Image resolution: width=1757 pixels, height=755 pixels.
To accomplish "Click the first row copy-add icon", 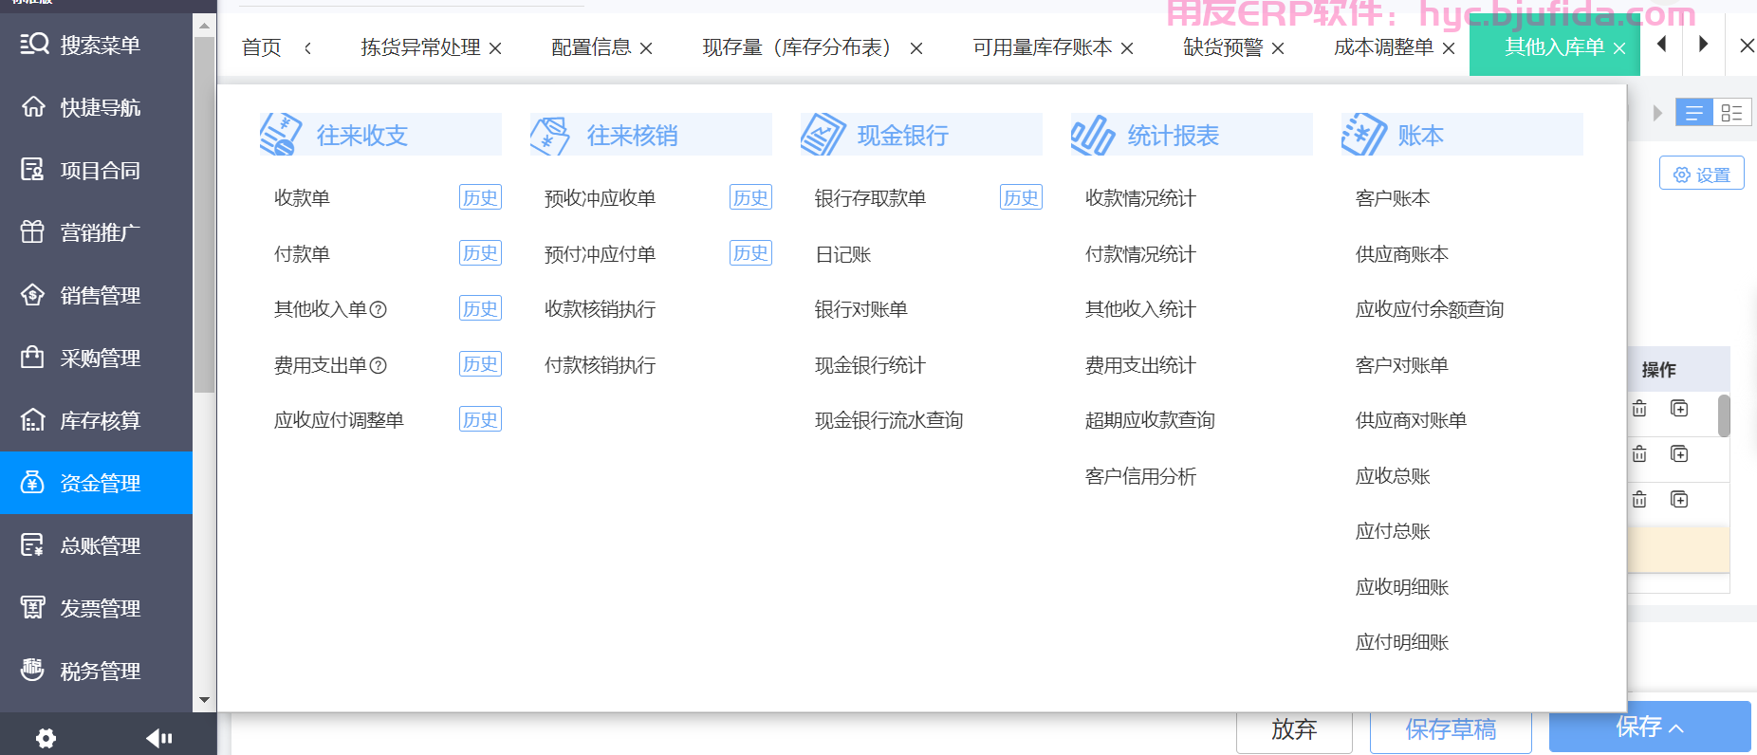I will pos(1679,409).
